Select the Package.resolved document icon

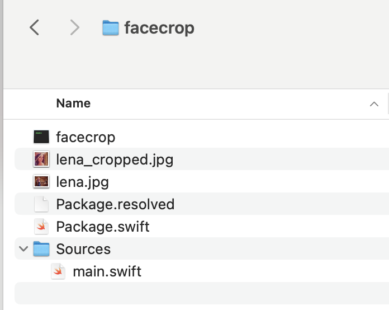pyautogui.click(x=41, y=204)
